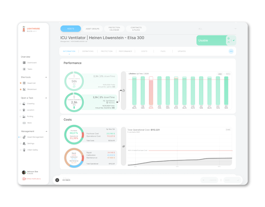The width and height of the screenshot is (265, 207).
Task: Open the blue three-dots options button
Action: (231, 51)
